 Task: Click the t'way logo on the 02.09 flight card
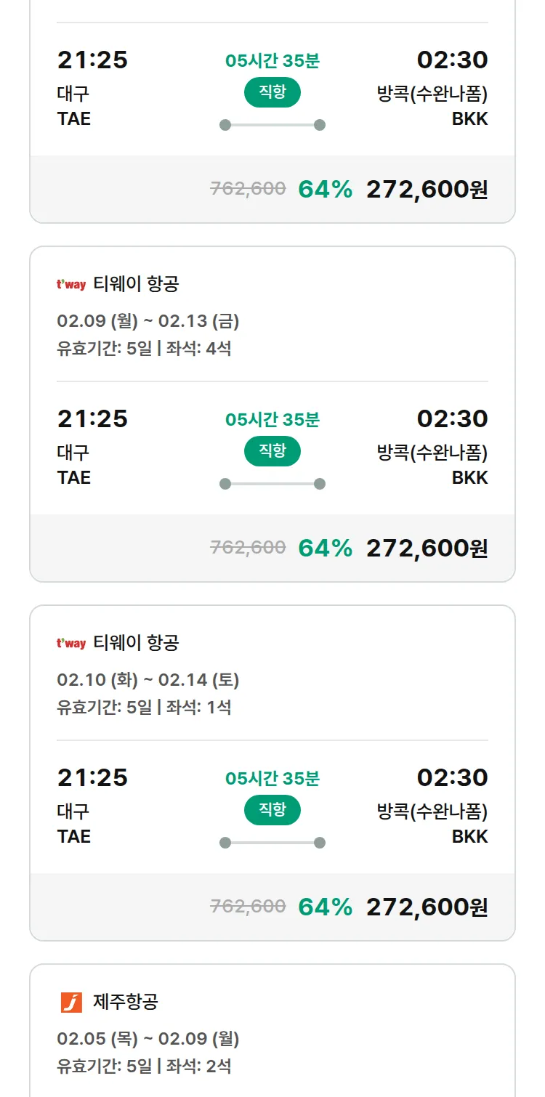71,285
